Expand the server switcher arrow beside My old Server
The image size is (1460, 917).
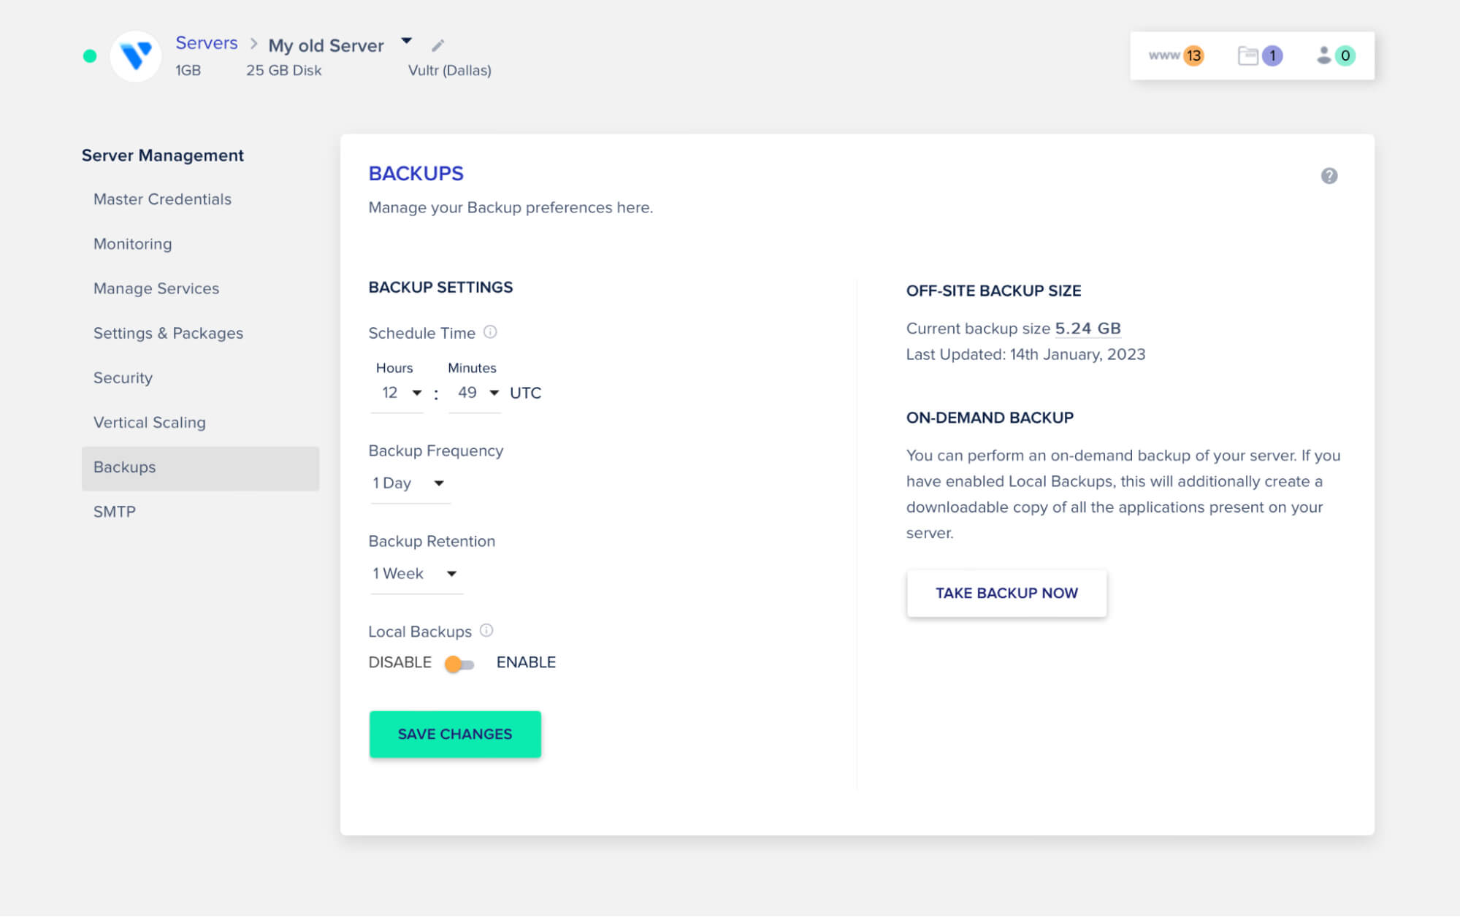(x=407, y=41)
